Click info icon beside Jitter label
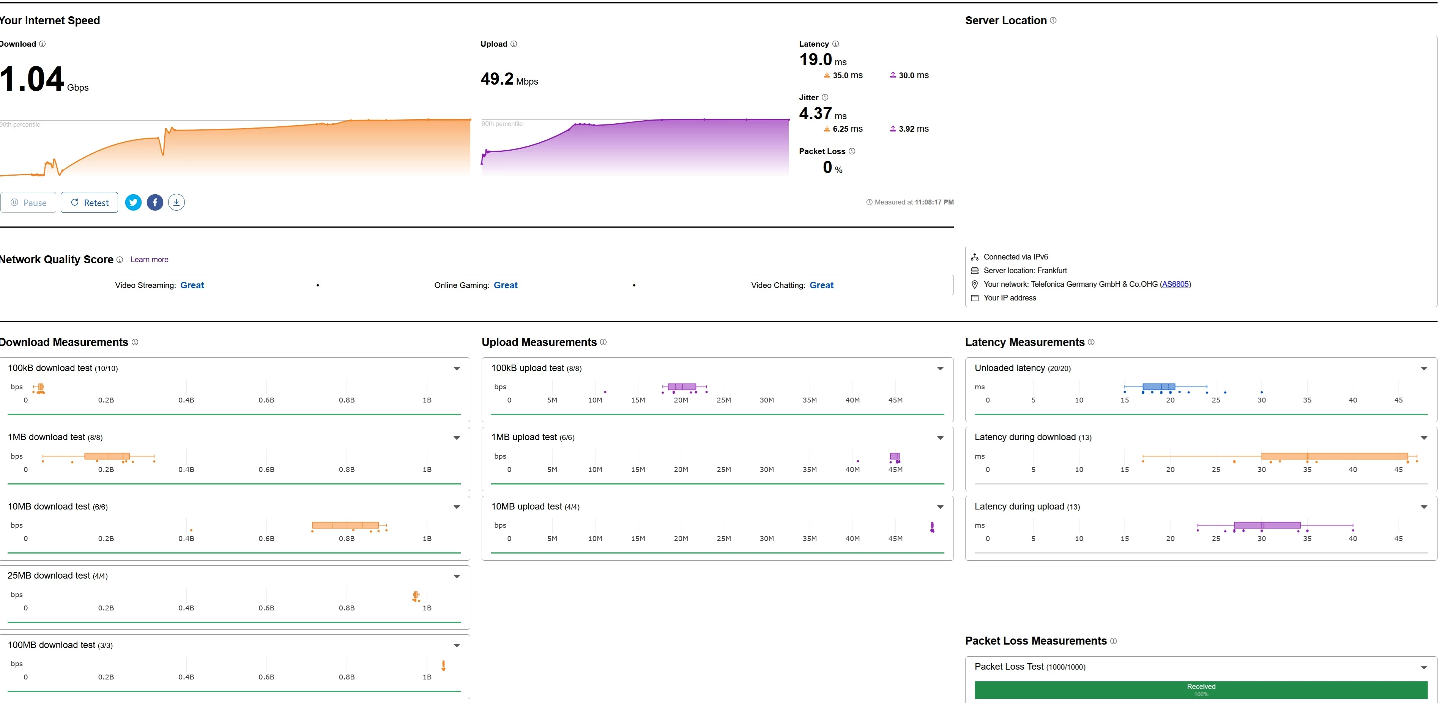 pos(825,98)
